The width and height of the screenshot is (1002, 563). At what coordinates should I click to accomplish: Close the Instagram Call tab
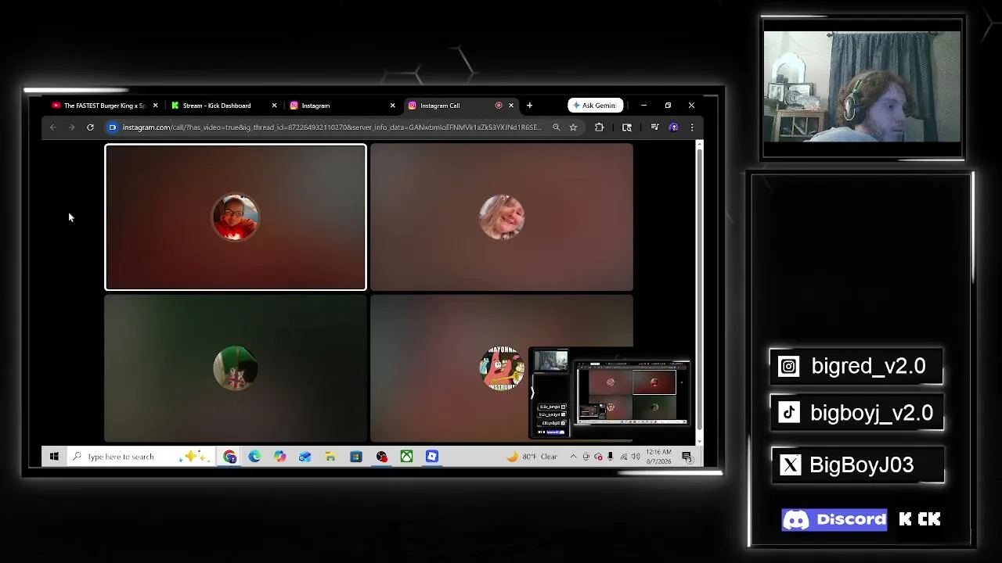pyautogui.click(x=511, y=106)
